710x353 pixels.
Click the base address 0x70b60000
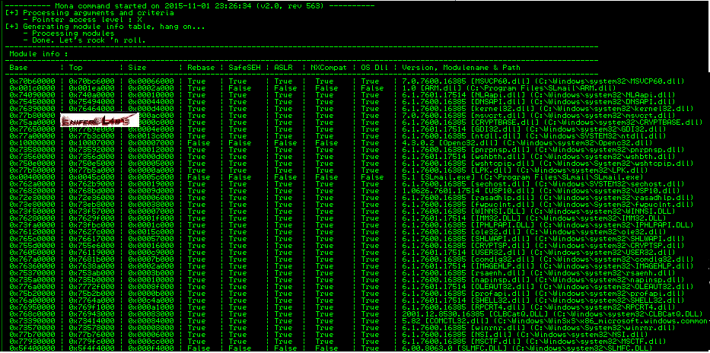click(x=32, y=81)
